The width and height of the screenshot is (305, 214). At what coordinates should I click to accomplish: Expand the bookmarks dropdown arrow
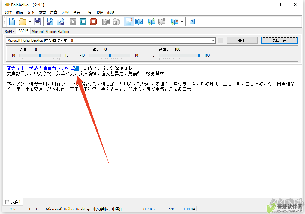(182, 22)
